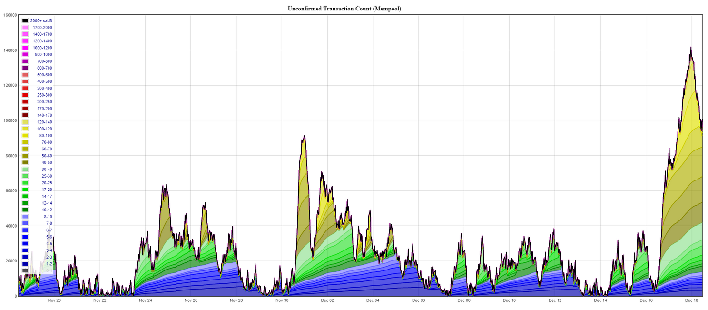708x310 pixels.
Task: Click the bright green 17-20 swatch
Action: coord(25,190)
